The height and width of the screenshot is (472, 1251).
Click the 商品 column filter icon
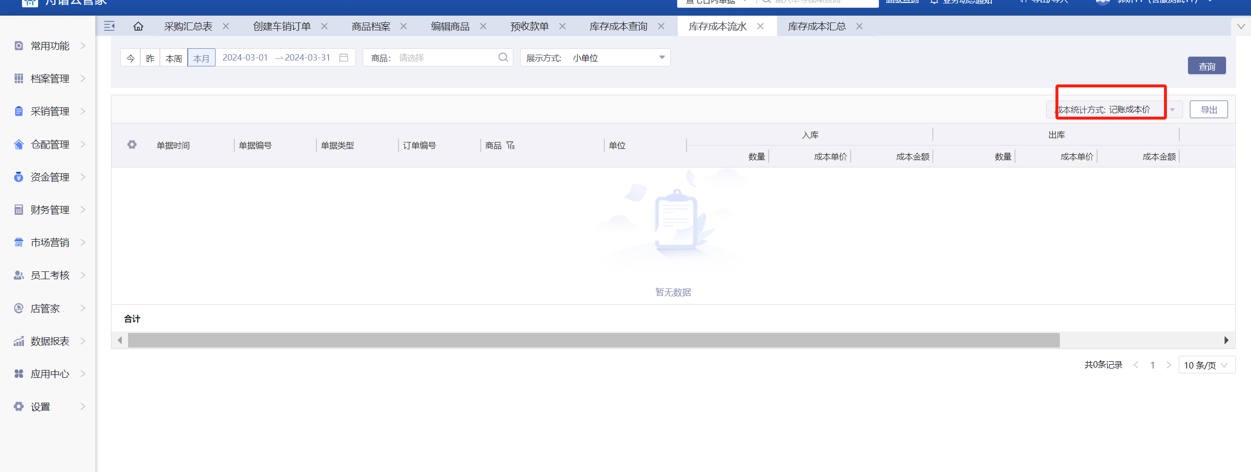(x=510, y=145)
